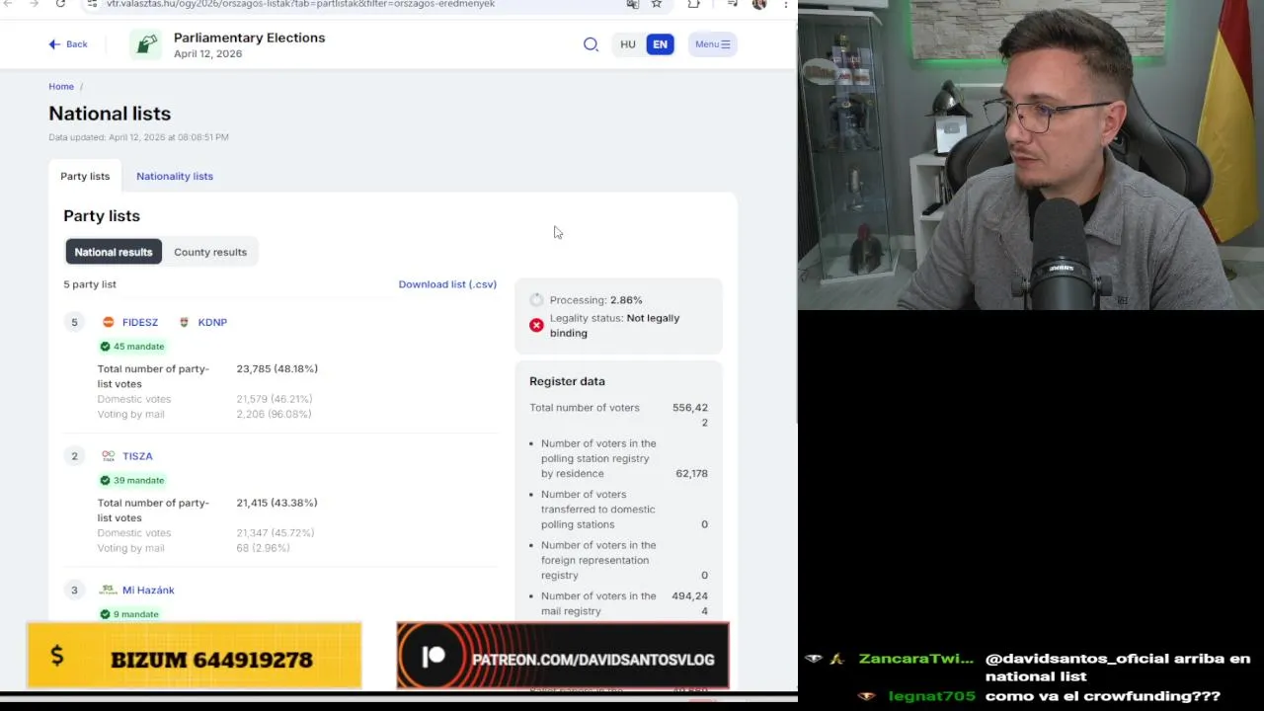Select the Processing 2.86% text

click(596, 300)
